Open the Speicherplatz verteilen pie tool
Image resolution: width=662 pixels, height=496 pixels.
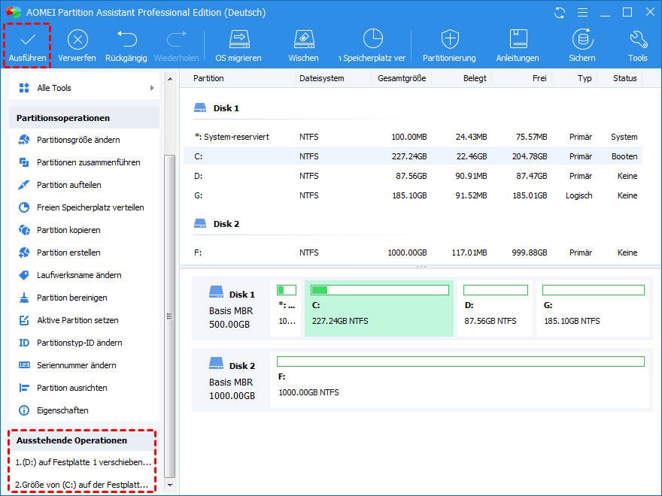click(373, 46)
